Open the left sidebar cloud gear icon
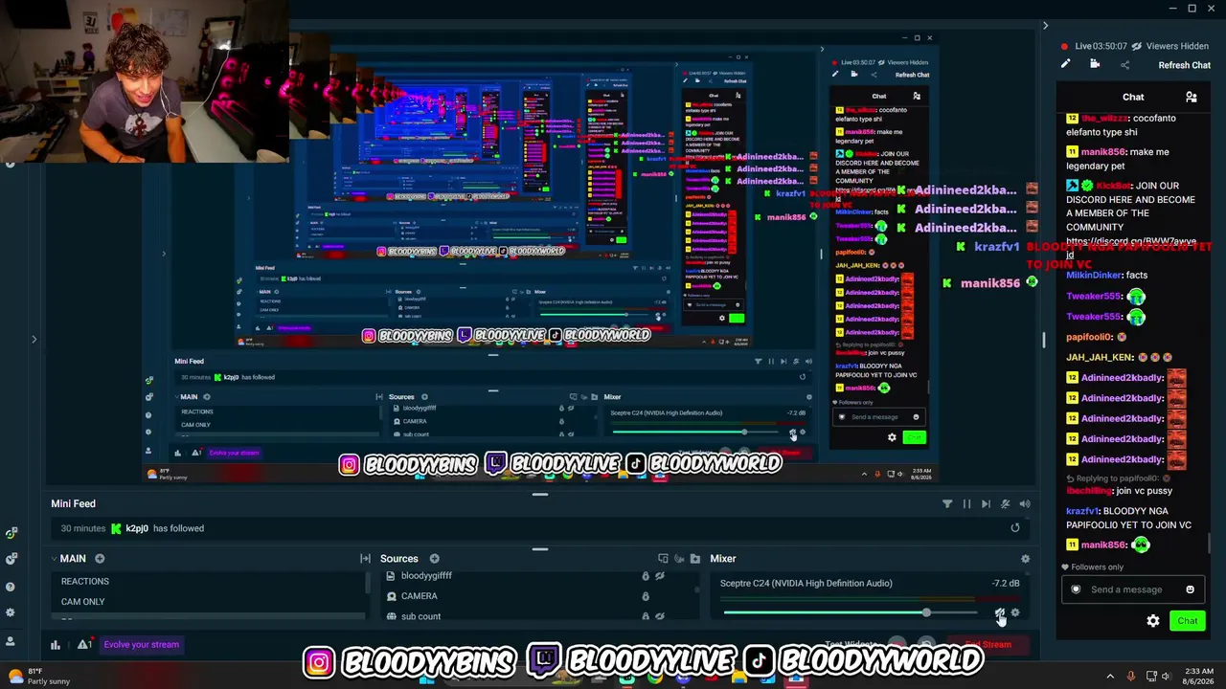This screenshot has width=1226, height=689. point(11,558)
